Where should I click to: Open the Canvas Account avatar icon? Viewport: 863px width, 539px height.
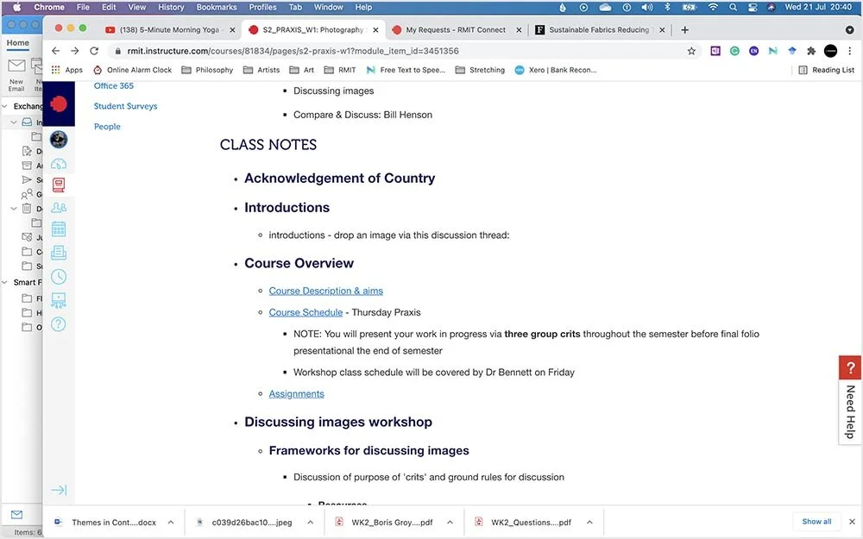point(59,140)
